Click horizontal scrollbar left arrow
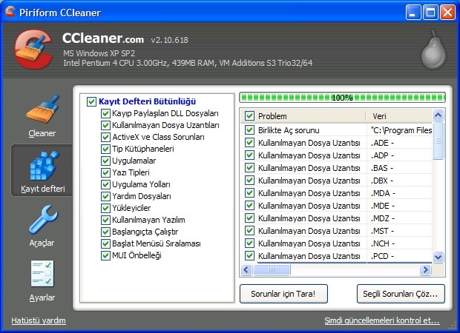460x333 pixels. click(247, 269)
